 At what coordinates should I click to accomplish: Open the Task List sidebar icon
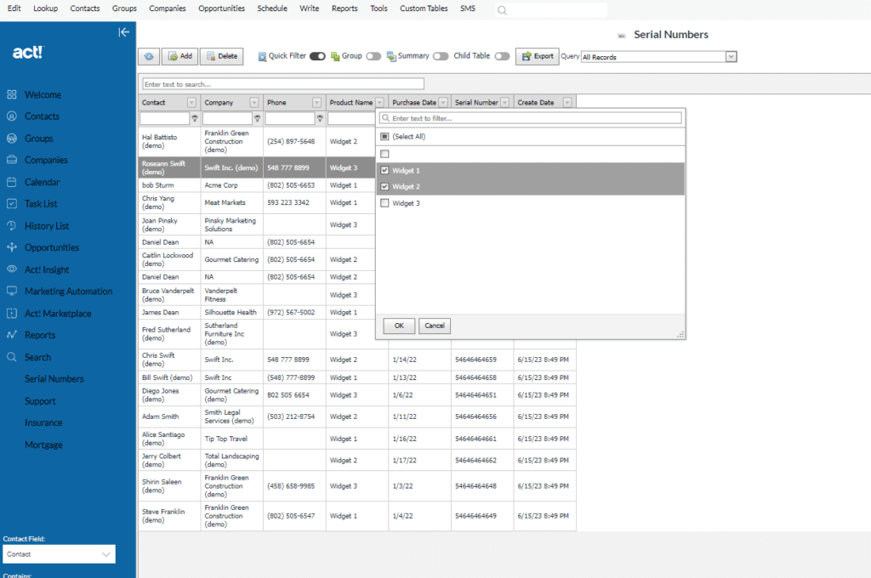click(x=12, y=204)
